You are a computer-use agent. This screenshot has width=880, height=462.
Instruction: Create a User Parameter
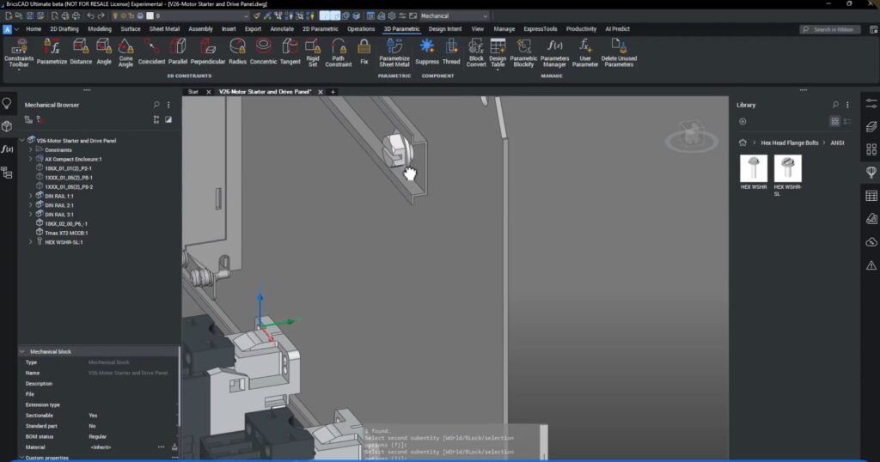coord(584,52)
